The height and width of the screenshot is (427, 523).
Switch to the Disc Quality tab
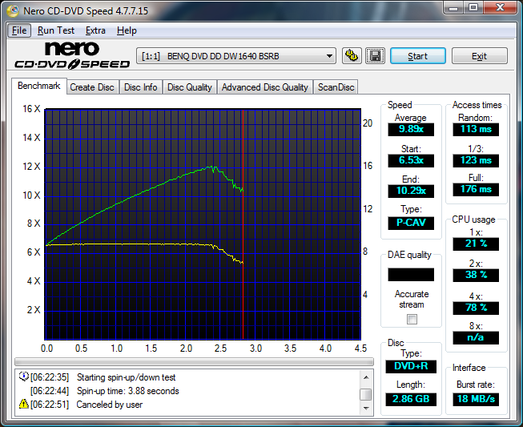189,87
